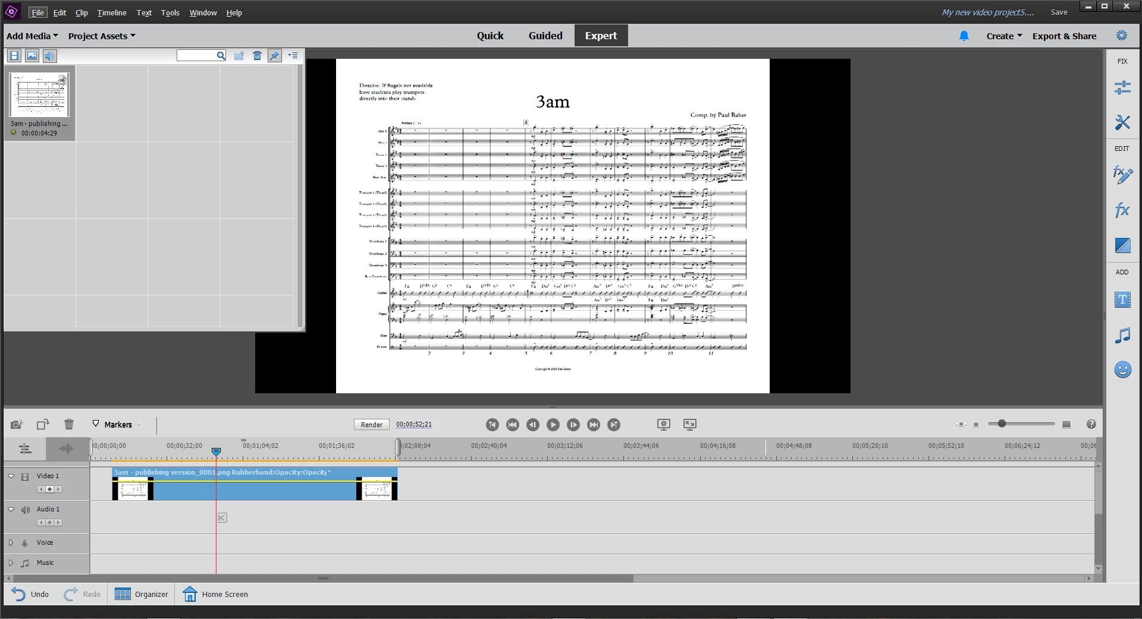Enter full screen preview monitor icon
1142x619 pixels.
(690, 424)
